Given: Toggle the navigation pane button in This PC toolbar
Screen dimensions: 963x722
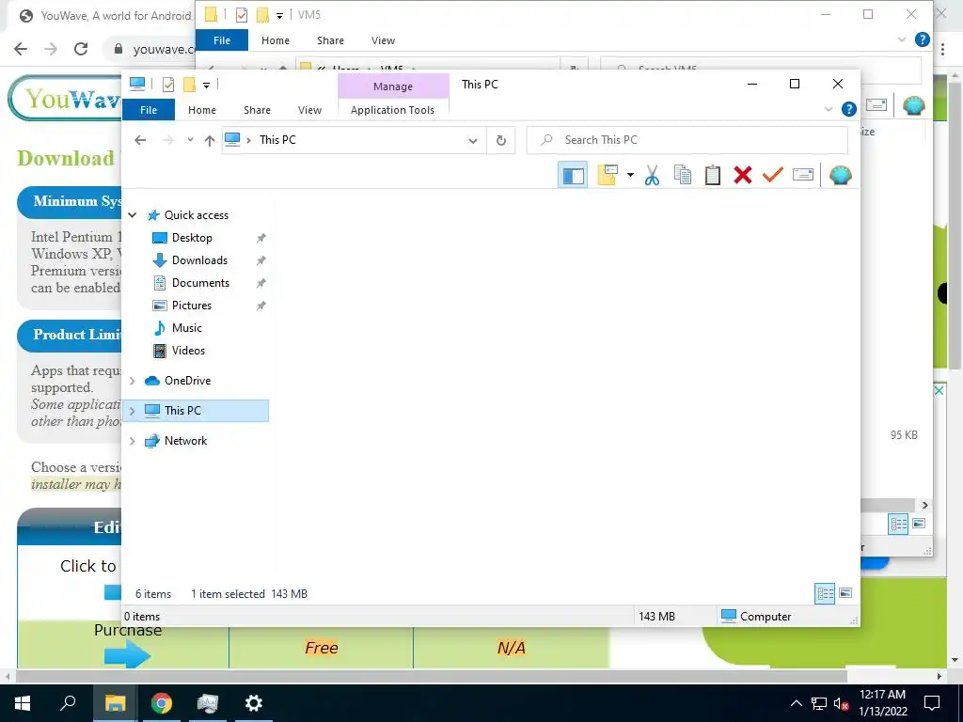Looking at the screenshot, I should (x=573, y=176).
